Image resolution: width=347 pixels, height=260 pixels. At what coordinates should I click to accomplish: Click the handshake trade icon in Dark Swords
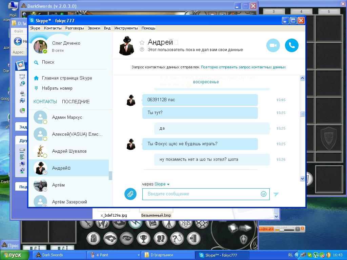point(110,239)
